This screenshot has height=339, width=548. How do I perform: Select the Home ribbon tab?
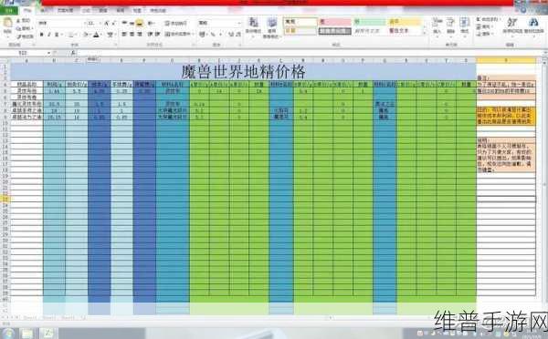point(27,10)
